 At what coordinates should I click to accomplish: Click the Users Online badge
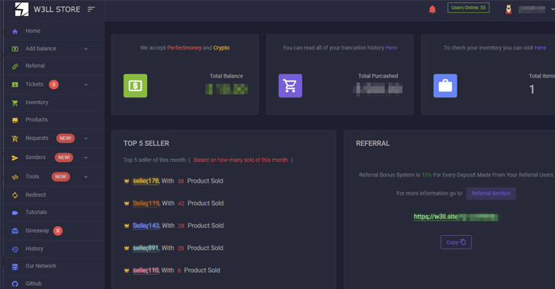coord(468,8)
